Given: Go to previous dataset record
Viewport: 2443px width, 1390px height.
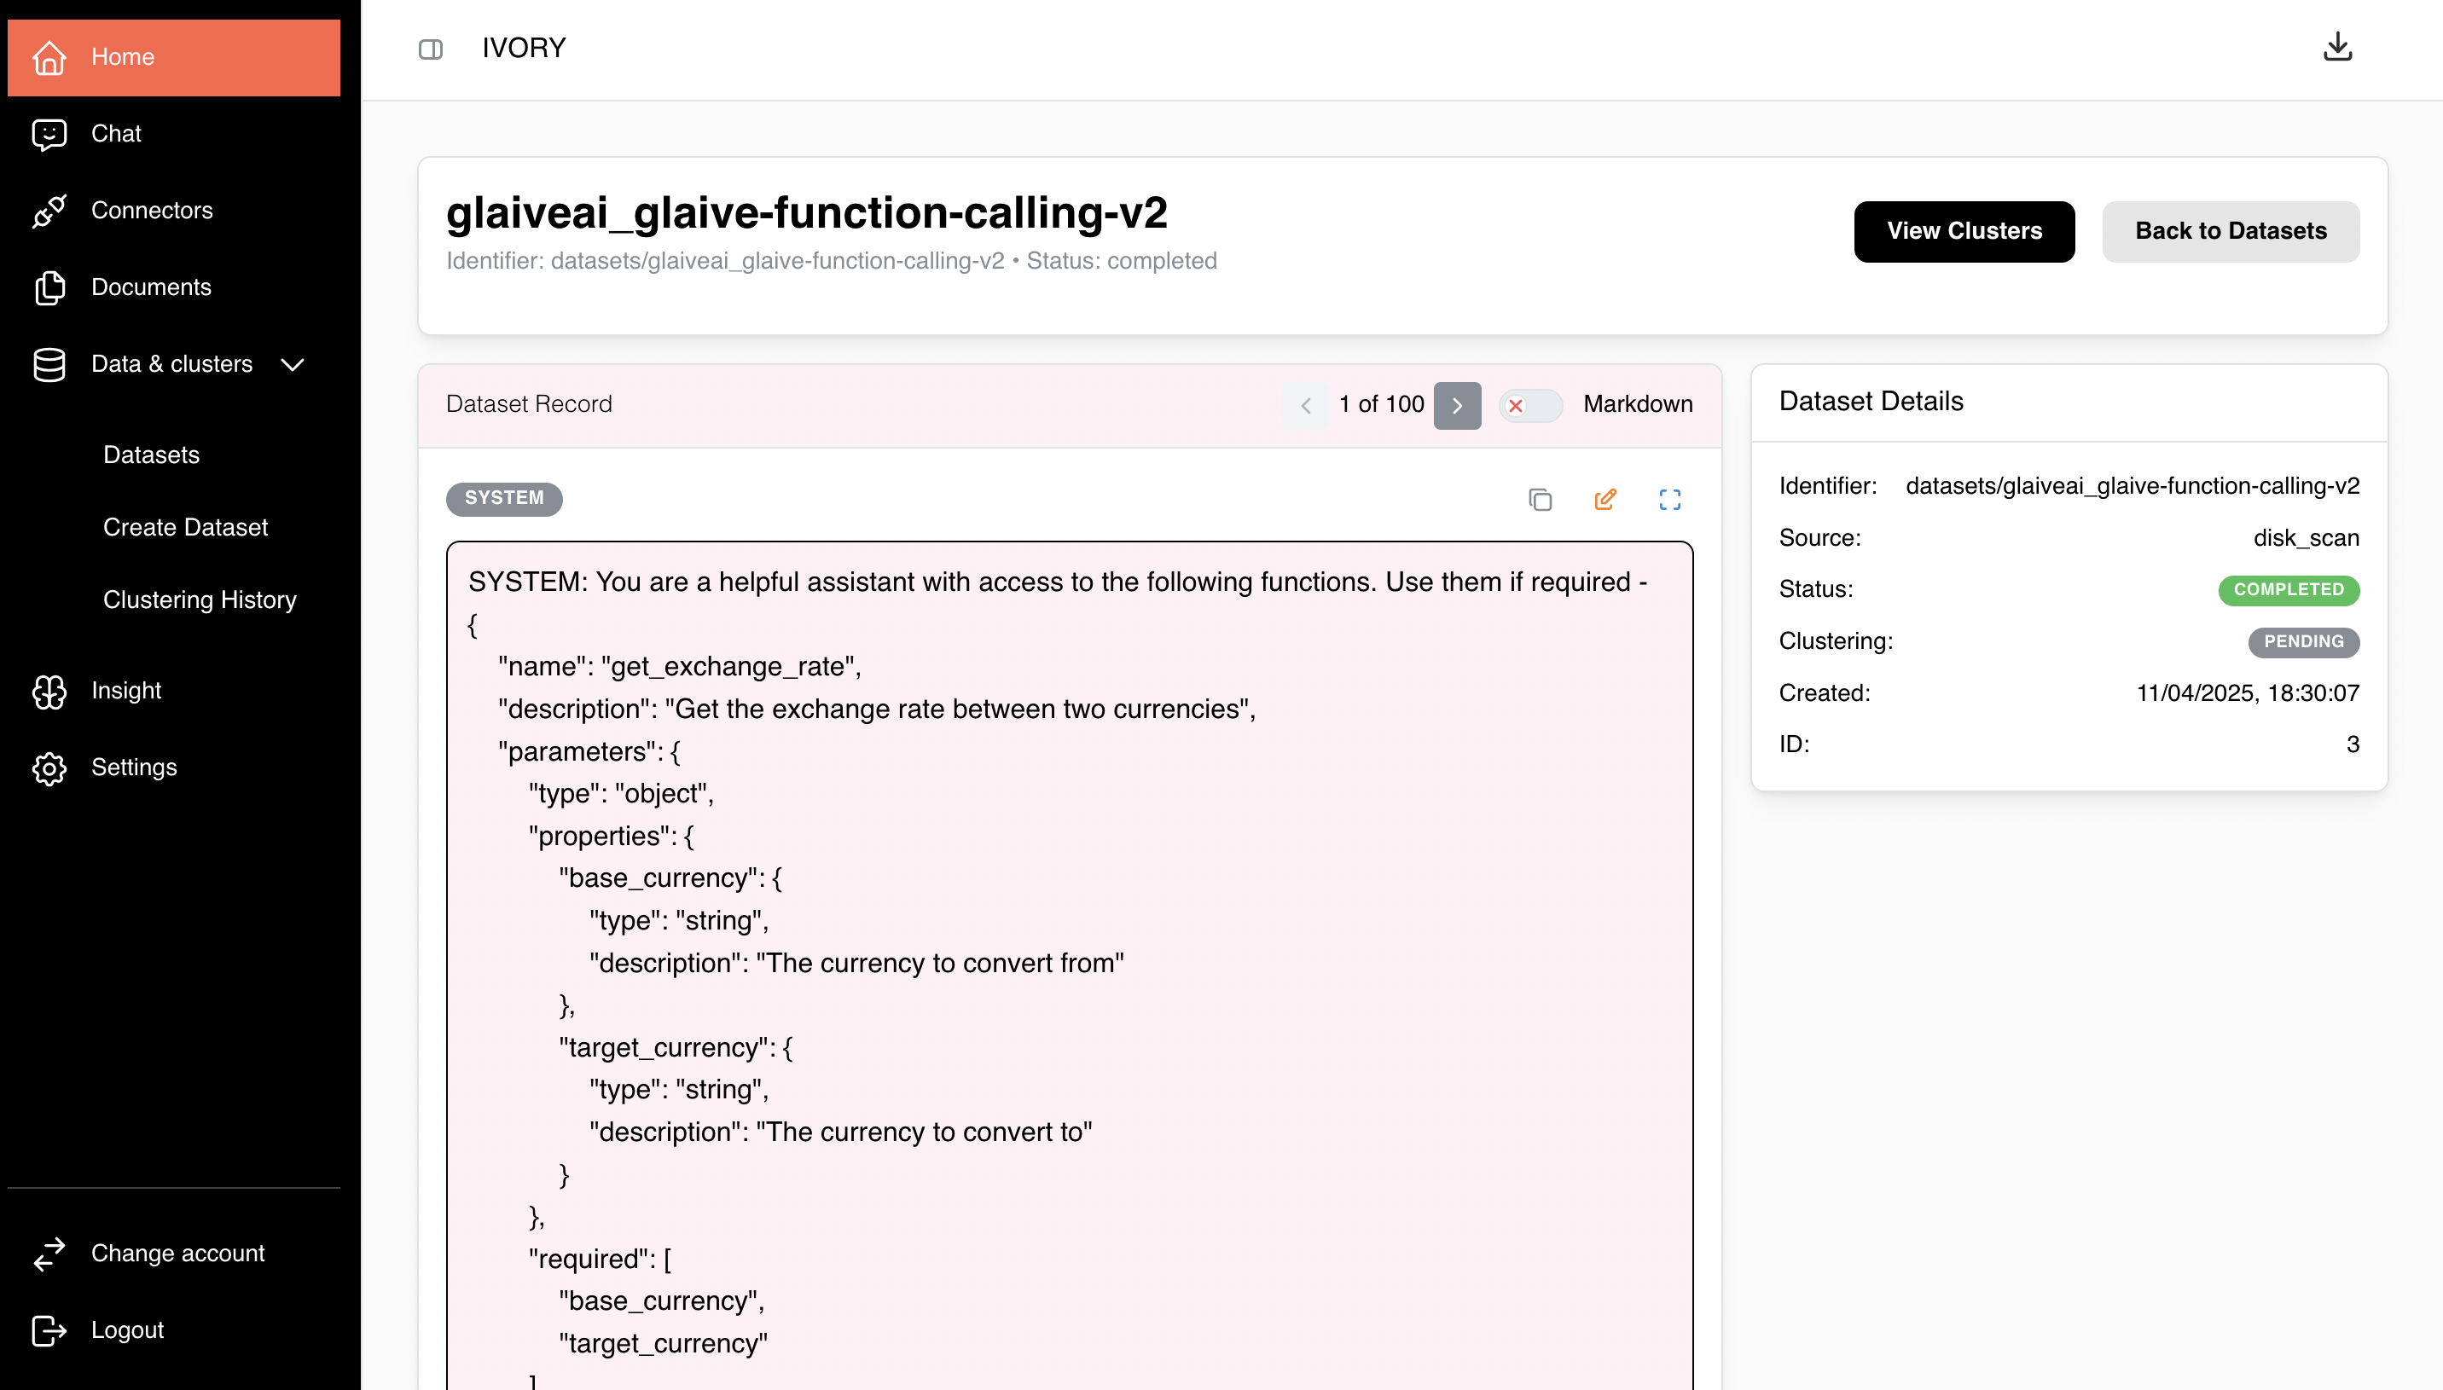Looking at the screenshot, I should tap(1305, 405).
